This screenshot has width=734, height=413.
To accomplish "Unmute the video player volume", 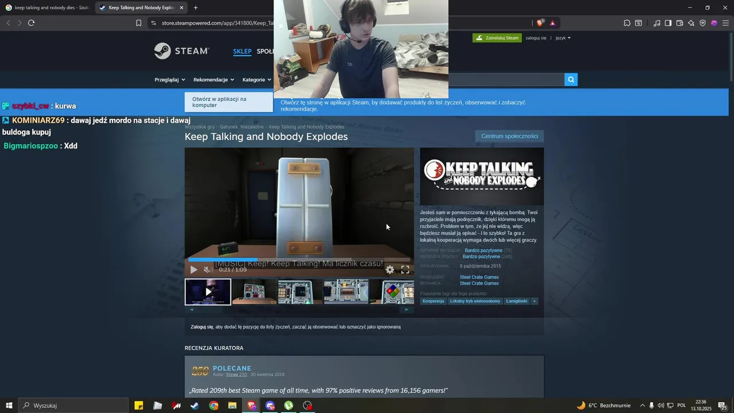I will coord(208,270).
